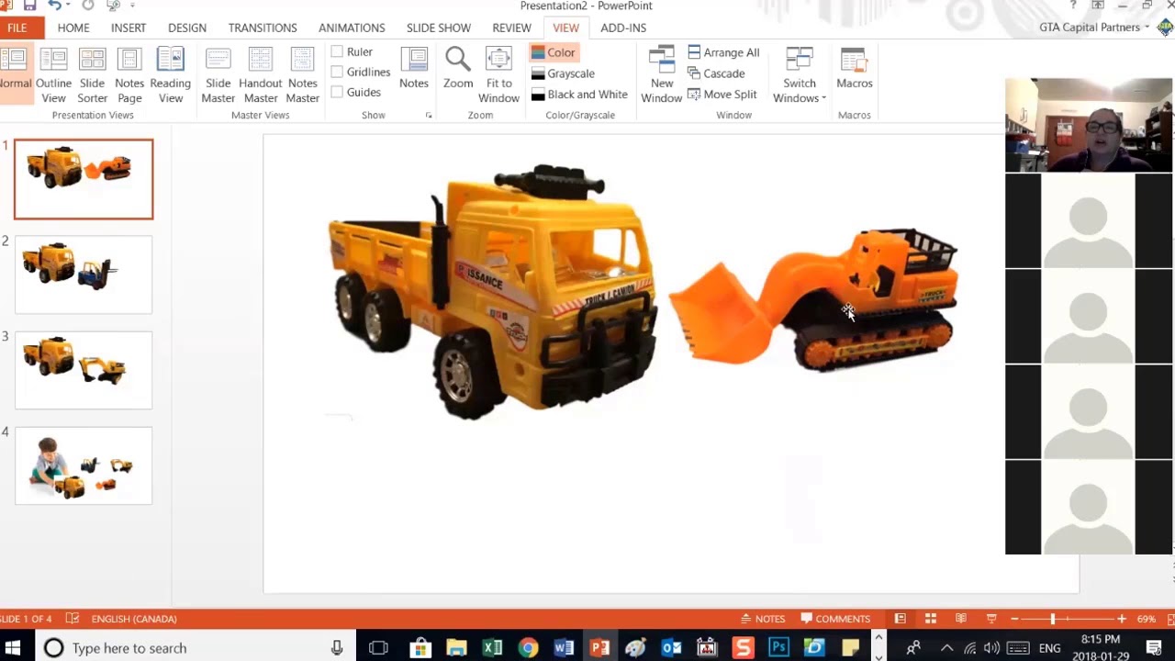Image resolution: width=1175 pixels, height=661 pixels.
Task: Select slide 2 thumbnail
Action: coord(84,274)
